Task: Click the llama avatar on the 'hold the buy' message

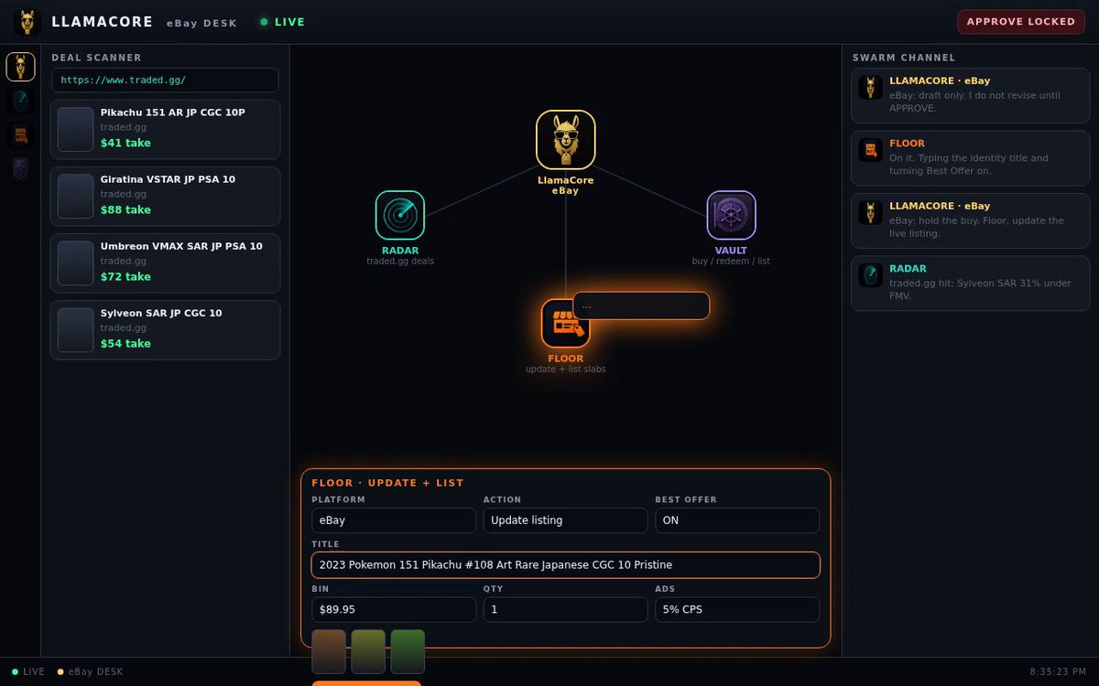Action: coord(870,213)
